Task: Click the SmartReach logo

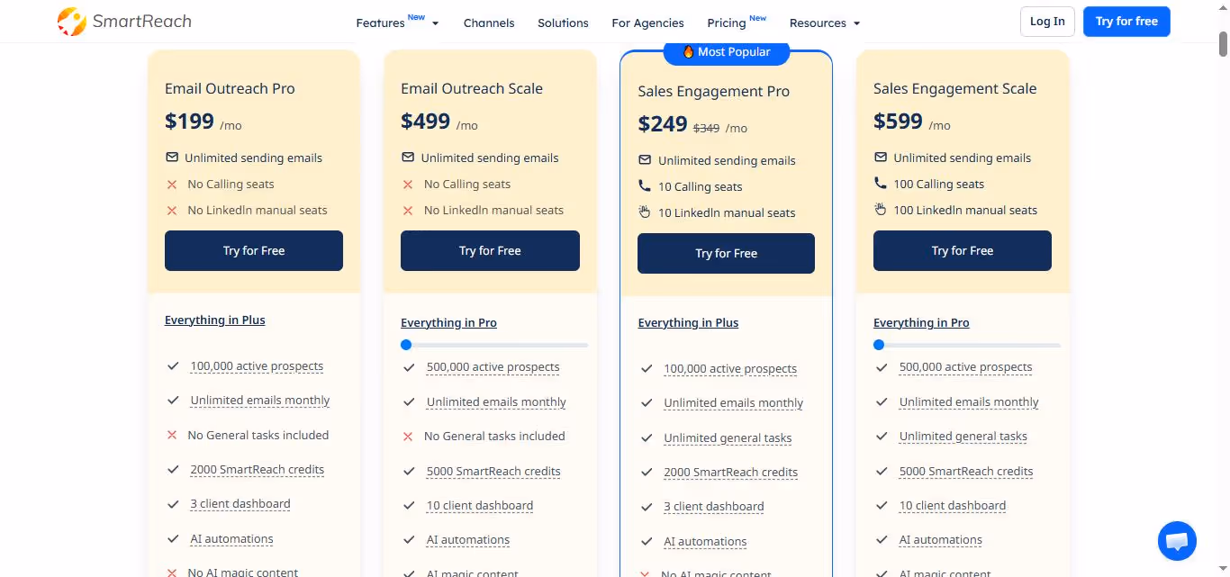Action: [x=123, y=21]
